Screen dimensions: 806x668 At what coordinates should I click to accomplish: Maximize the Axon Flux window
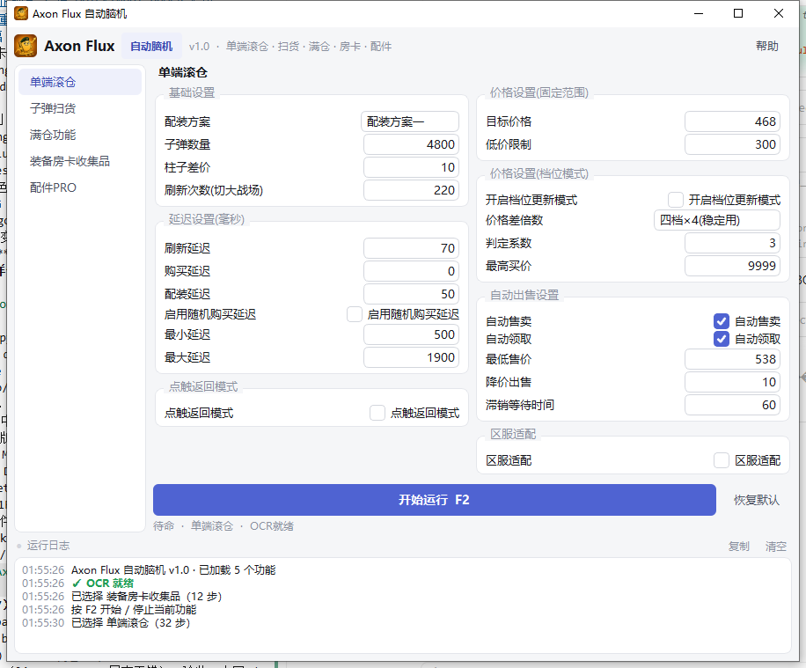coord(738,13)
